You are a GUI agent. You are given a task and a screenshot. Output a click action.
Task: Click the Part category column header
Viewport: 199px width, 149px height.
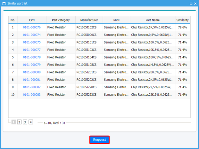coord(61,20)
